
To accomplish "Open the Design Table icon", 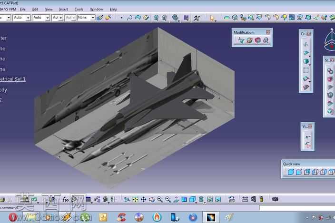I will coord(88,200).
